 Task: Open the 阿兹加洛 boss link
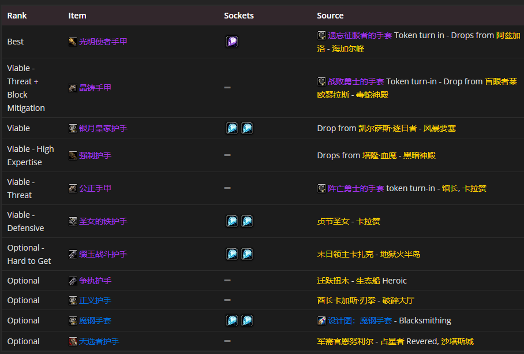504,35
